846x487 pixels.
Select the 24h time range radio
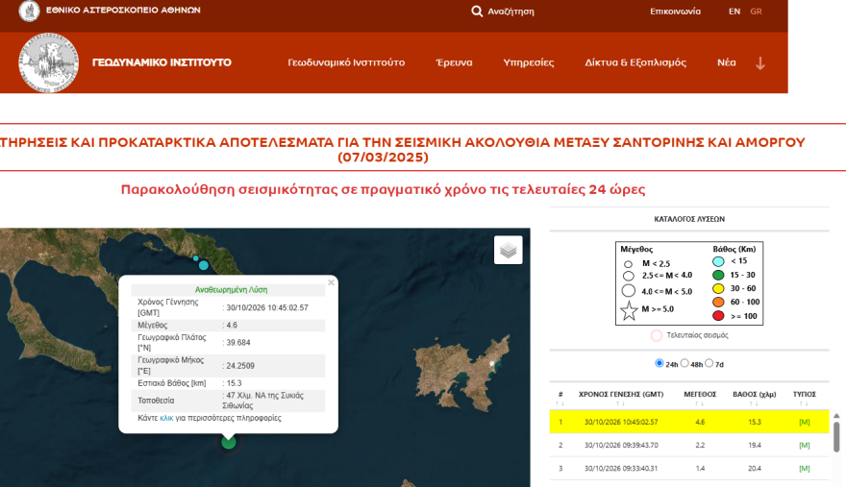point(659,363)
